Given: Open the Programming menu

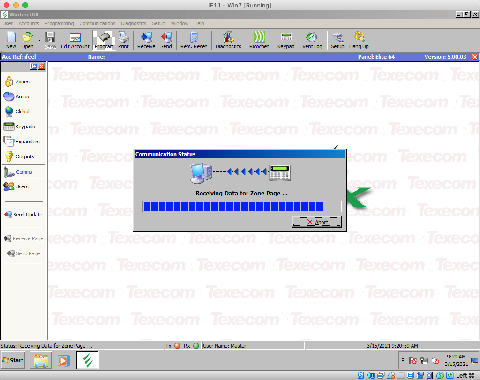Looking at the screenshot, I should click(x=59, y=23).
